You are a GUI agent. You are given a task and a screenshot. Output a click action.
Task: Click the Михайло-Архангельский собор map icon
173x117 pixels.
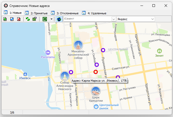pyautogui.click(x=78, y=45)
